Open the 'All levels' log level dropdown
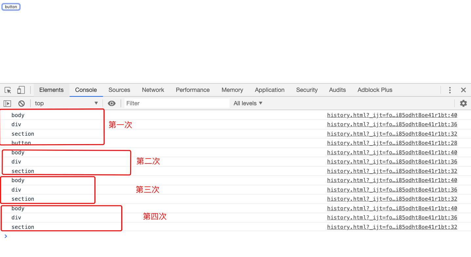Image resolution: width=471 pixels, height=257 pixels. point(248,103)
